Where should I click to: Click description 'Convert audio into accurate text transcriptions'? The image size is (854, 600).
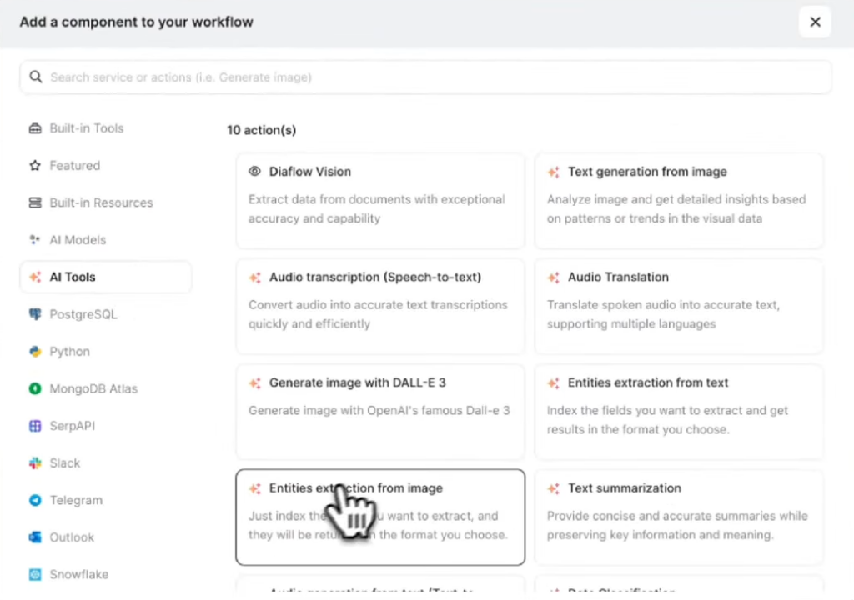[x=378, y=305]
